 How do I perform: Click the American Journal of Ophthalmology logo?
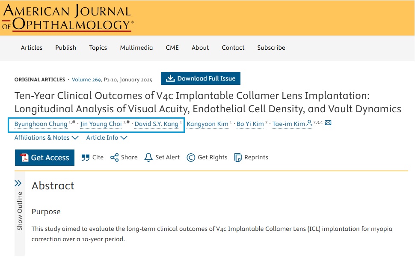tap(68, 18)
